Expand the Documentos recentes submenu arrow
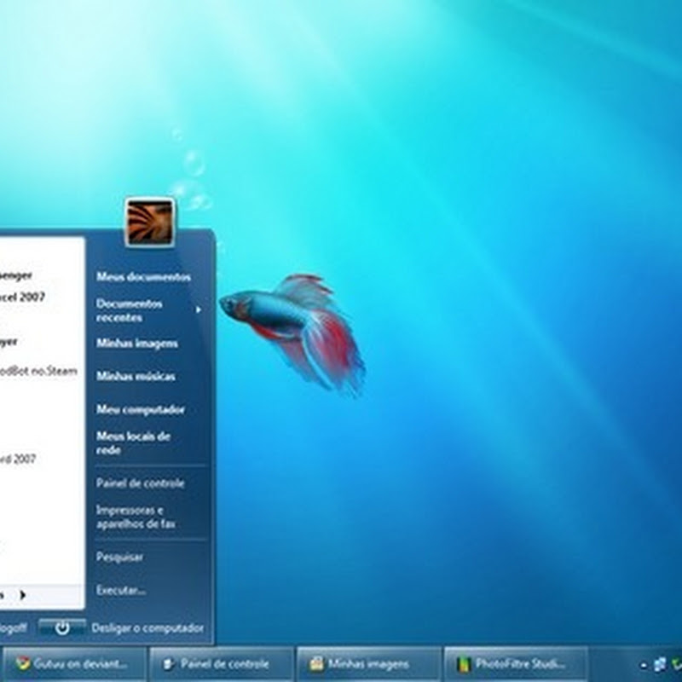 tap(199, 309)
